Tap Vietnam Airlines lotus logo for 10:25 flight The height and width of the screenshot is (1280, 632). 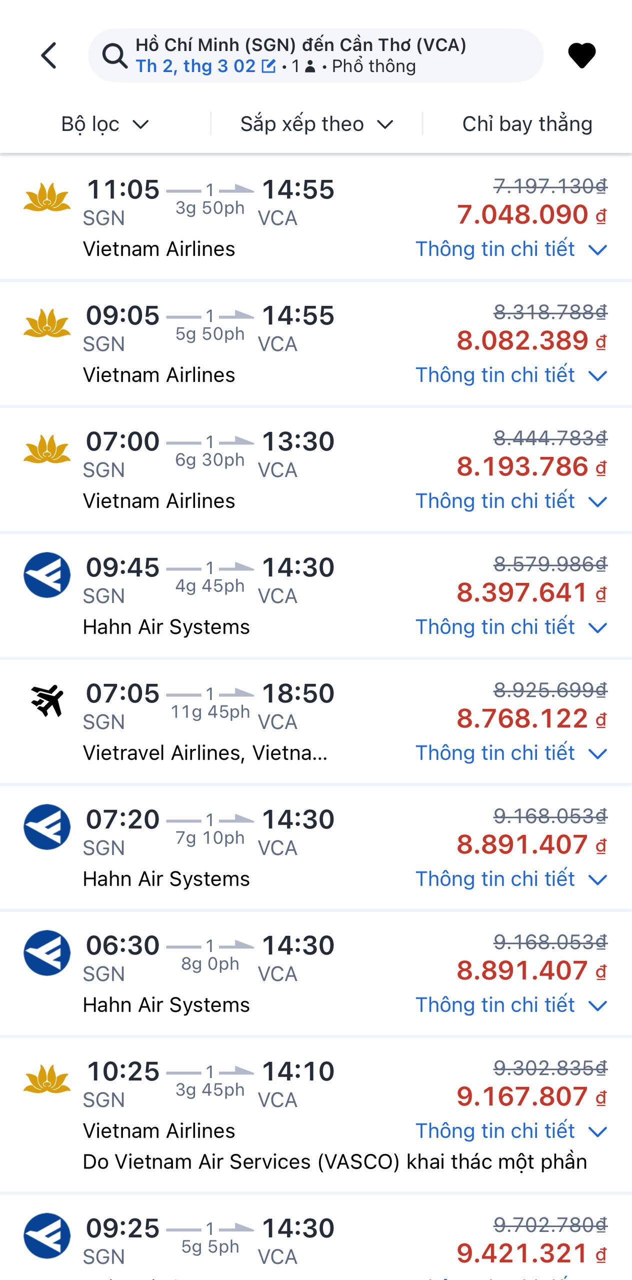[x=47, y=1079]
